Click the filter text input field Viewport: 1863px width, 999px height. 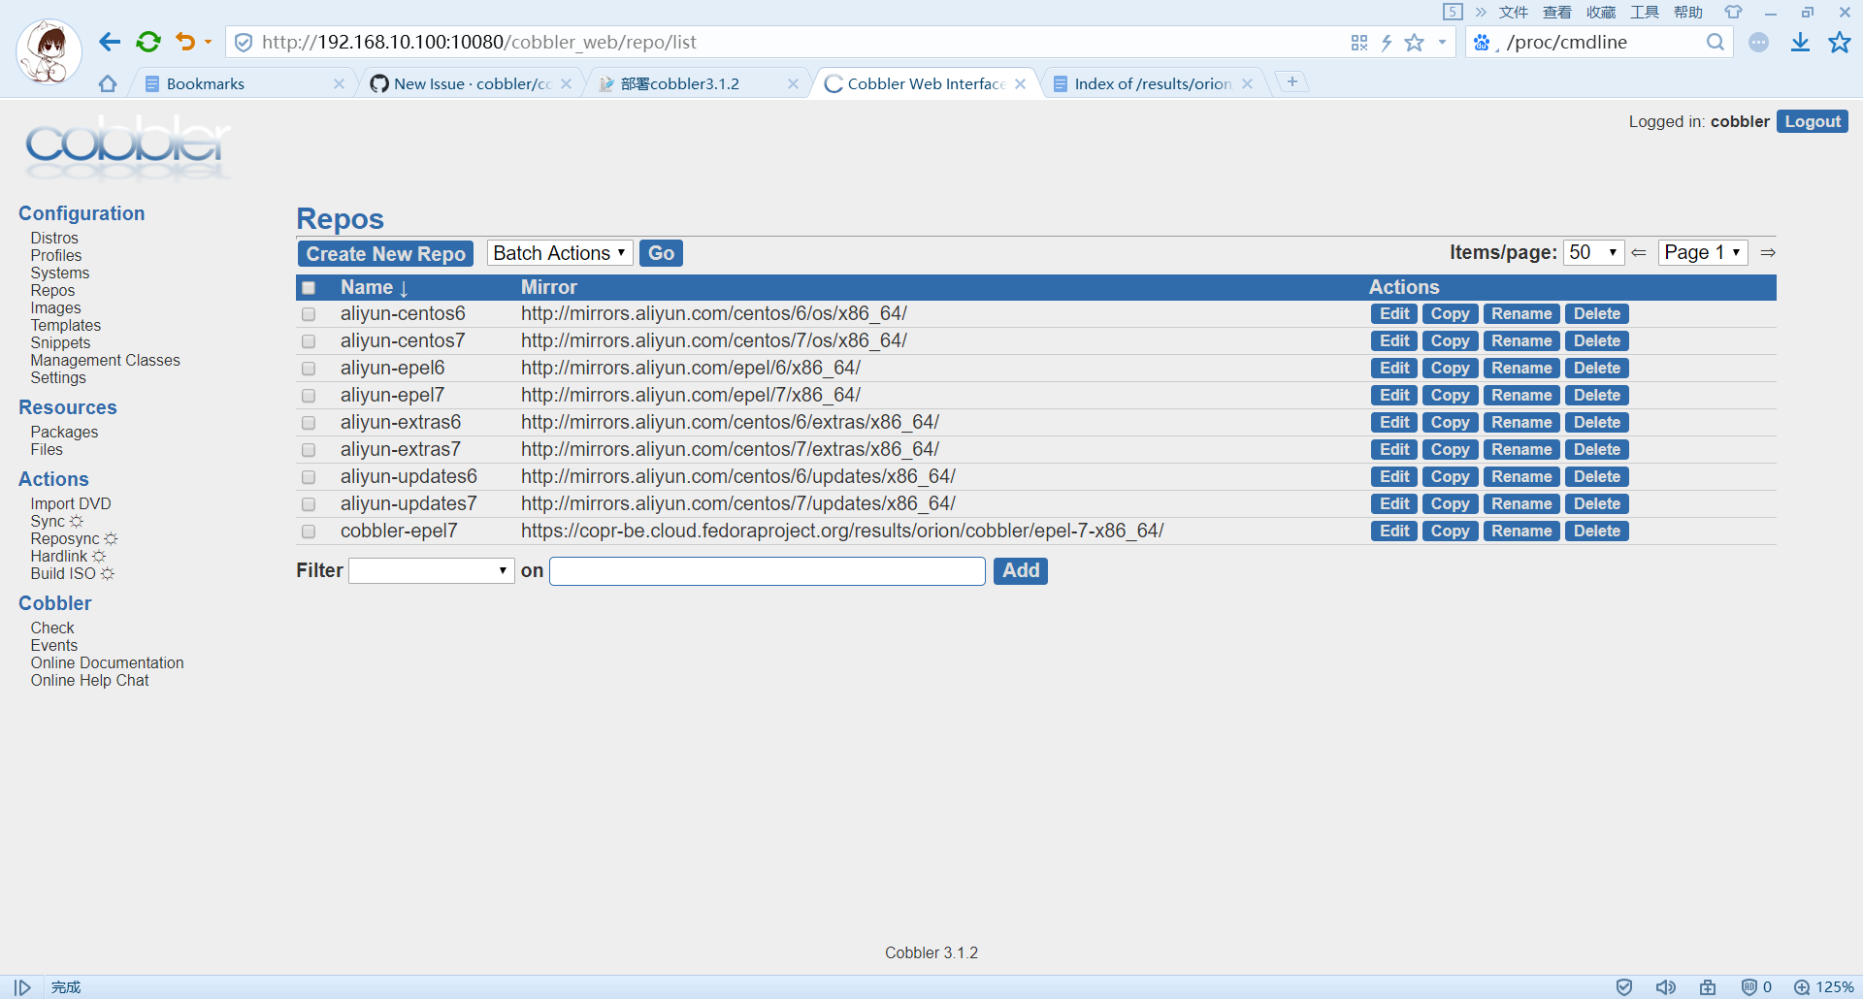(766, 570)
